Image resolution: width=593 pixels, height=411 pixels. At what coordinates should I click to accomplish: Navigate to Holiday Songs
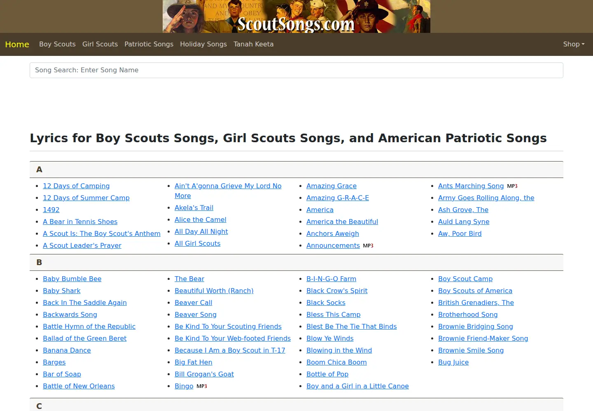pos(203,44)
